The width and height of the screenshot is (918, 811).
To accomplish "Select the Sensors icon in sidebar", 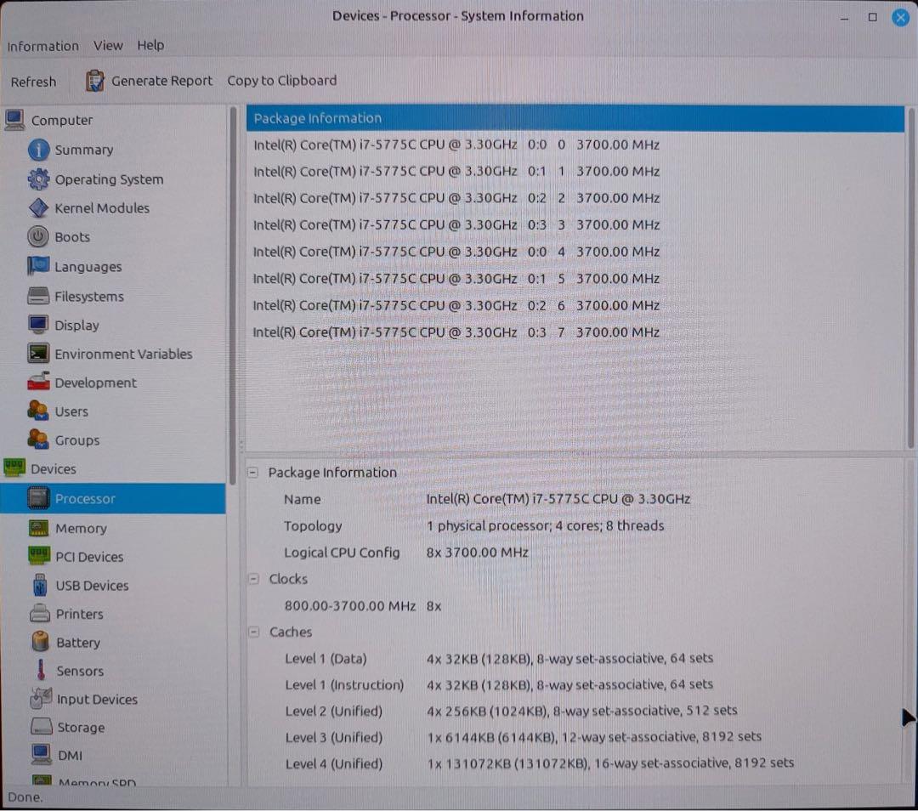I will coord(39,671).
